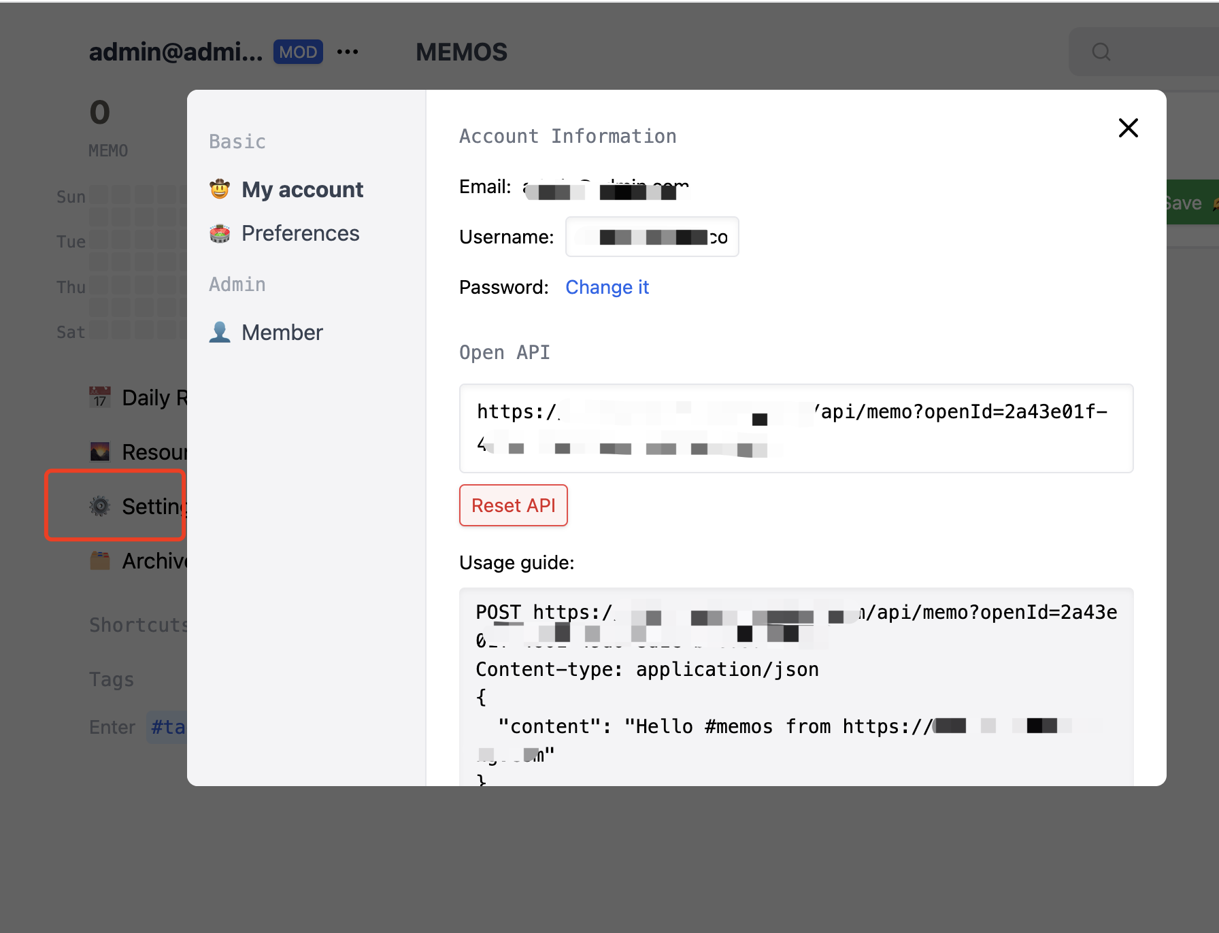Click the Settings gear icon in sidebar
Viewport: 1219px width, 933px height.
(100, 506)
